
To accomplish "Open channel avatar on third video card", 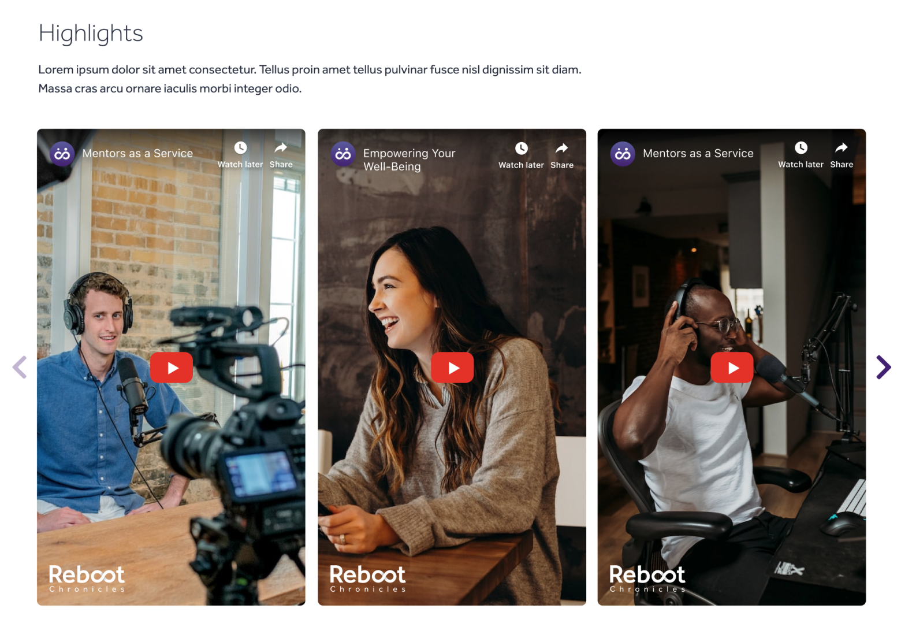I will (623, 154).
